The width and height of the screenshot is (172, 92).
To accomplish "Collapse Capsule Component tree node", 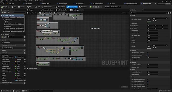I will [3, 18].
